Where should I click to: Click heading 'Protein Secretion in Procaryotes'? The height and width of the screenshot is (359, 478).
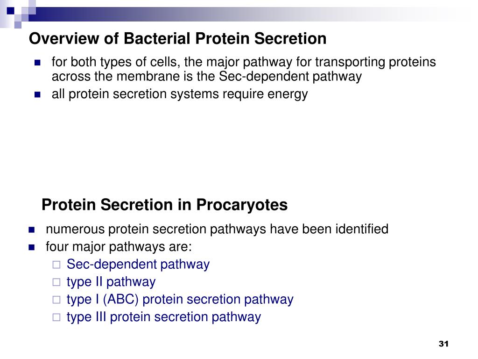[x=165, y=205]
